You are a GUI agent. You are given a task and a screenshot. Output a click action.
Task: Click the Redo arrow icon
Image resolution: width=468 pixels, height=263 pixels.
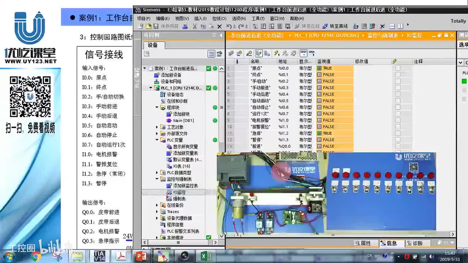[x=241, y=26]
